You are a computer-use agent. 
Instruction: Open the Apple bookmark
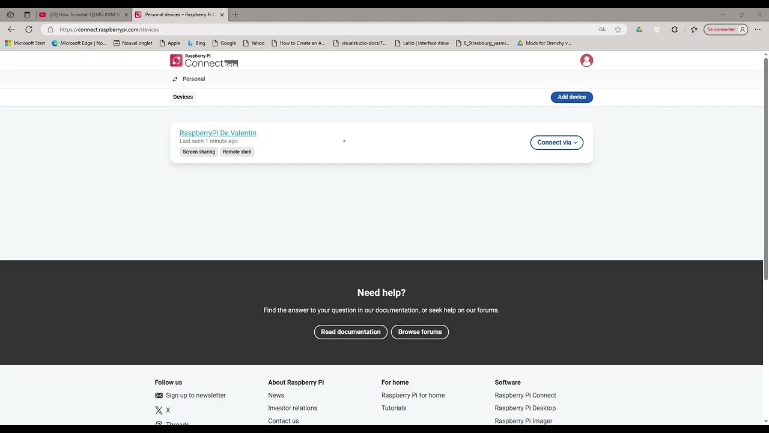click(x=169, y=43)
